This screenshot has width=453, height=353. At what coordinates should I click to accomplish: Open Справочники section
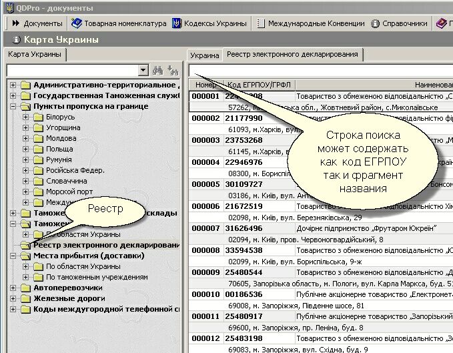(399, 23)
